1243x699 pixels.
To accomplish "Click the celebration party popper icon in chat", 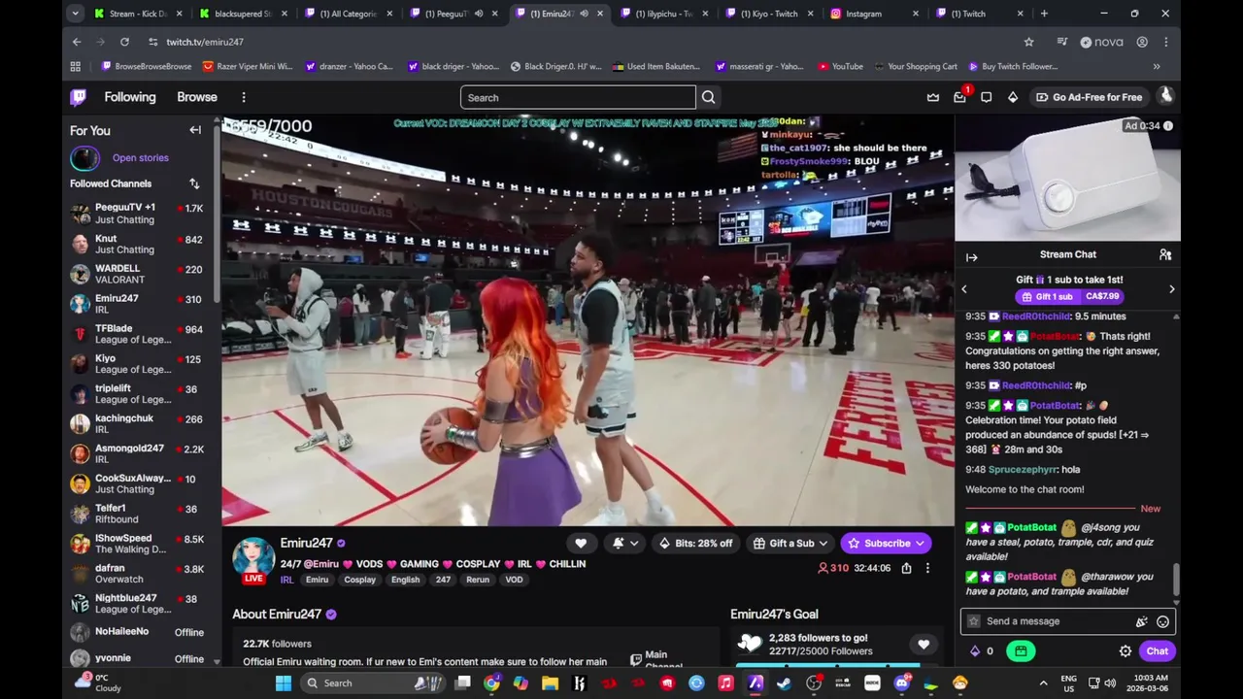I will tap(1142, 621).
